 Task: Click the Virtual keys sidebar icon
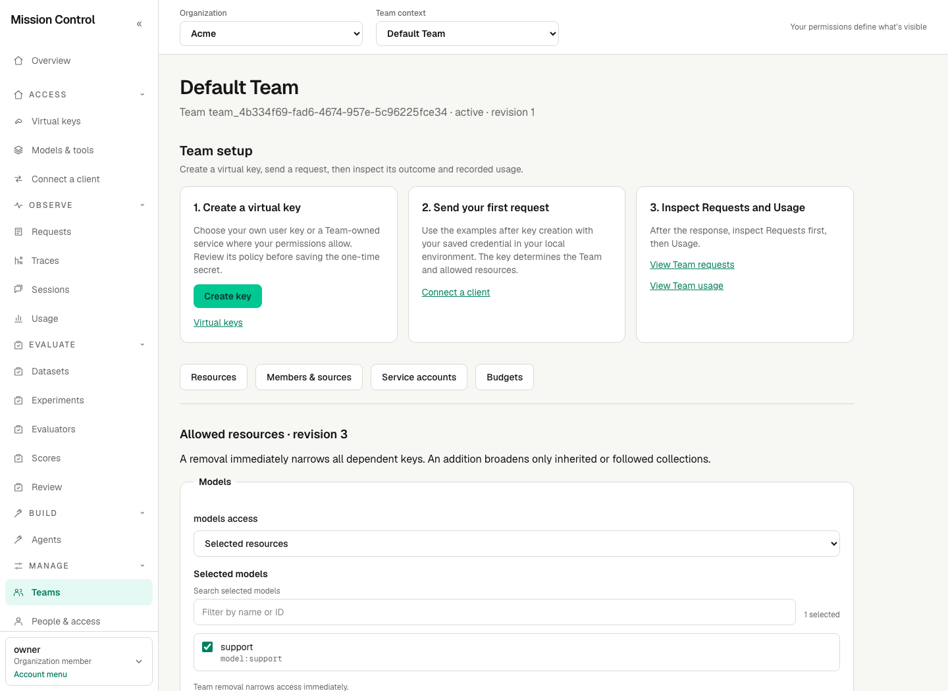click(18, 121)
